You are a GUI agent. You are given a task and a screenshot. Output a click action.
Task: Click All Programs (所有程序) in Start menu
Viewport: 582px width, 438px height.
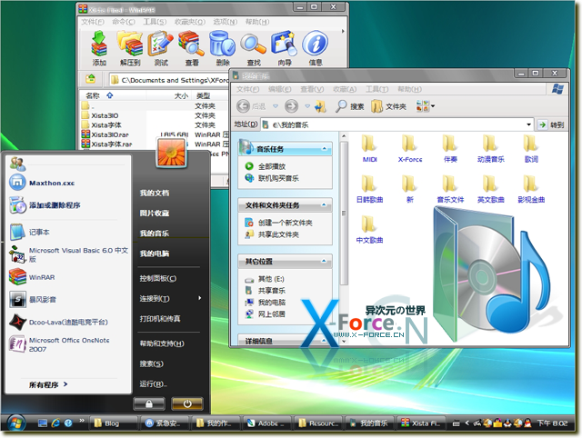(x=48, y=384)
